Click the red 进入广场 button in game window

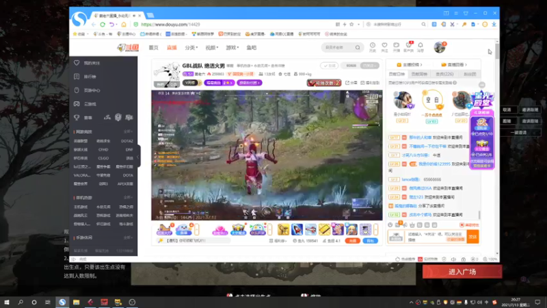tap(462, 272)
